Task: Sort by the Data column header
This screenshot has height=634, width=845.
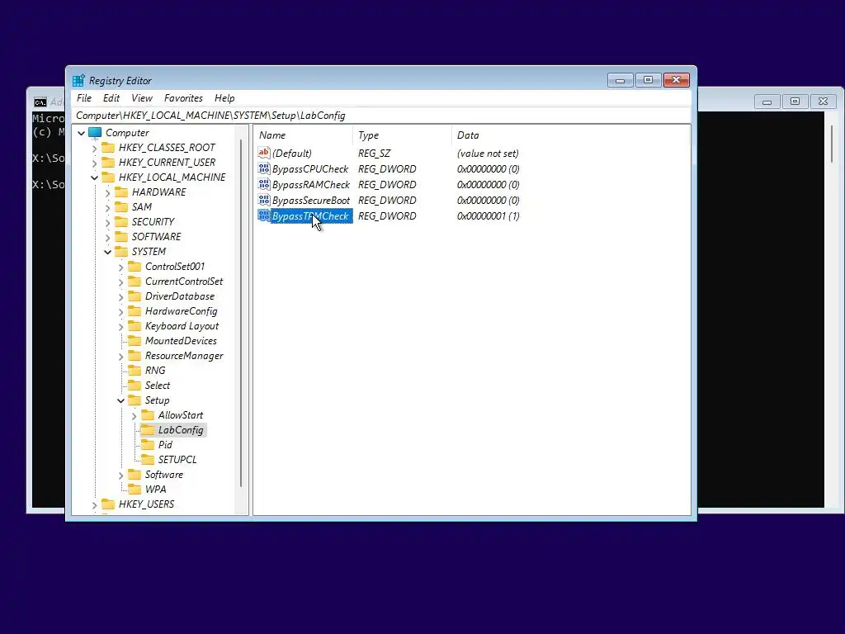Action: coord(570,135)
